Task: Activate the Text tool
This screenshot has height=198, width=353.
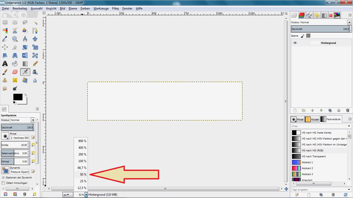Action: tap(5, 64)
